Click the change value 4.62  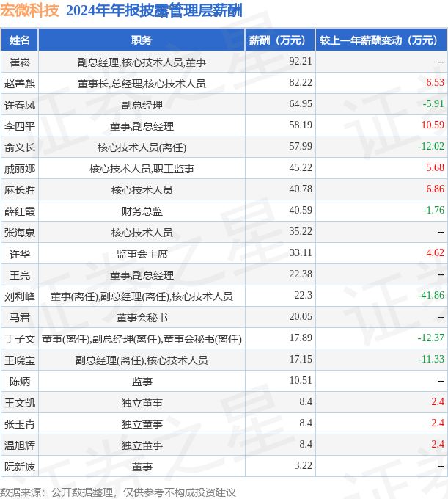(x=435, y=253)
